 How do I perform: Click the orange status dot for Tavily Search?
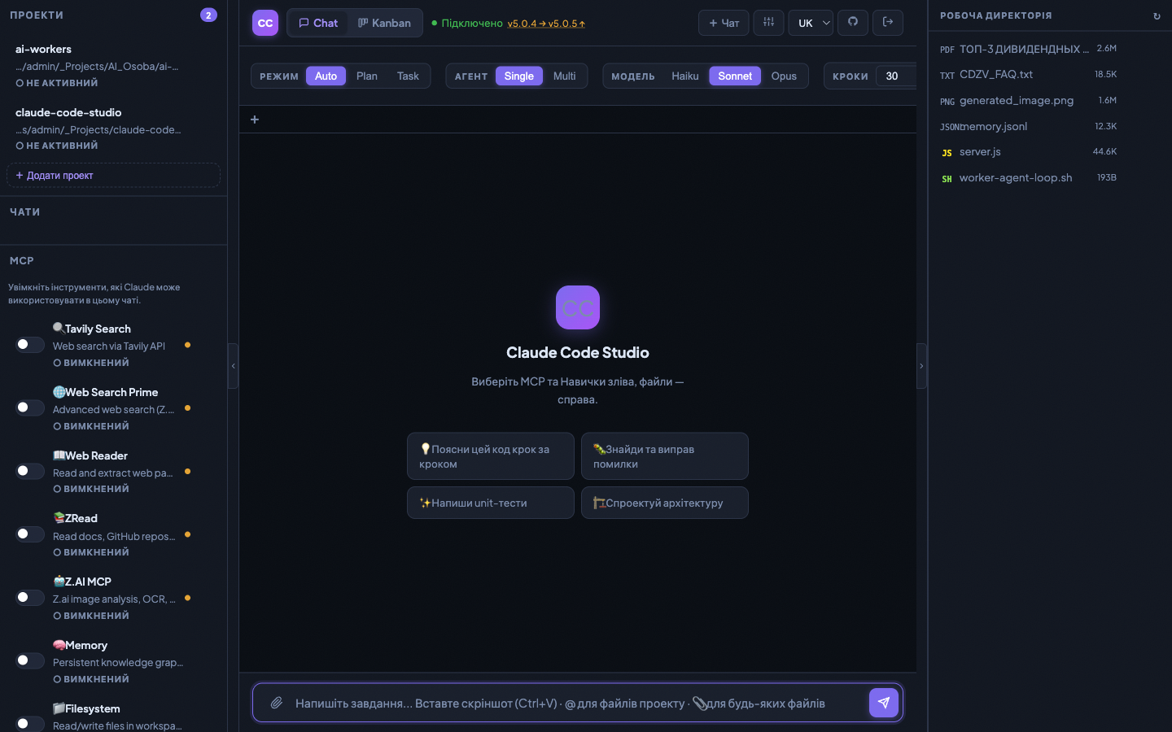[187, 345]
